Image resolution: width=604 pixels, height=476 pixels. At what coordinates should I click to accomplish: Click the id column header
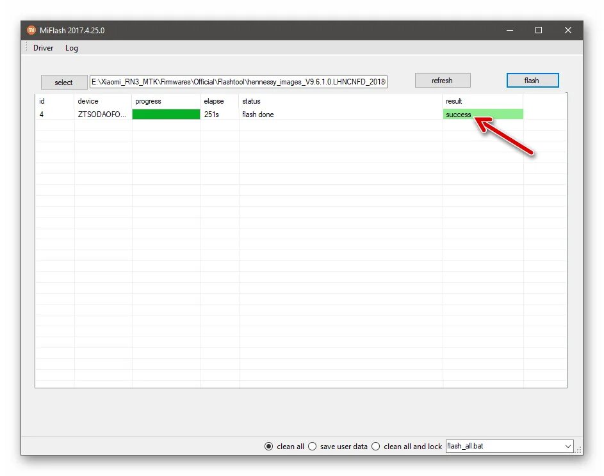click(x=54, y=101)
